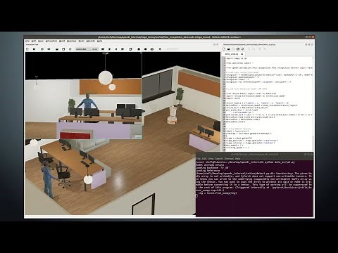Click the 'Loading Reference' terminal line
338x253 pixels.
click(x=208, y=171)
